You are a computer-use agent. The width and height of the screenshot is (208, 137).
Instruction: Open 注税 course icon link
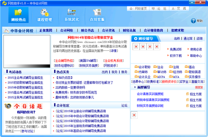(x=174, y=67)
